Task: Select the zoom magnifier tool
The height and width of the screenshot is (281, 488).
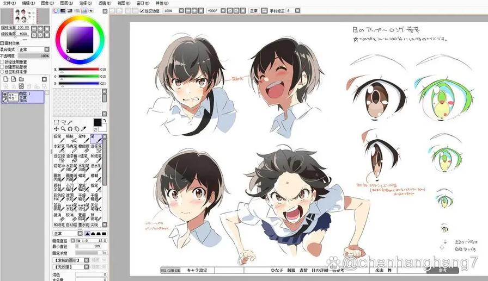Action: tap(63, 129)
